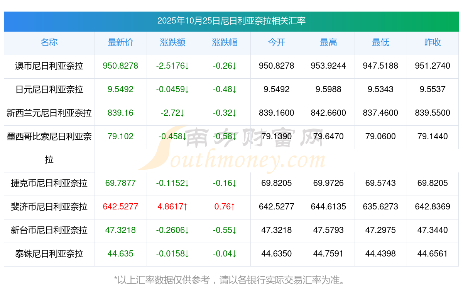
Task: Click the latest price 69.7877
Action: click(x=120, y=183)
